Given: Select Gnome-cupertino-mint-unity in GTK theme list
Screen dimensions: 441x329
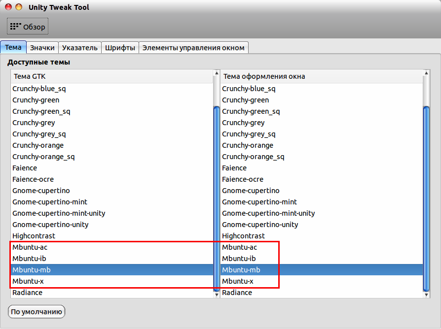Looking at the screenshot, I should coord(111,213).
